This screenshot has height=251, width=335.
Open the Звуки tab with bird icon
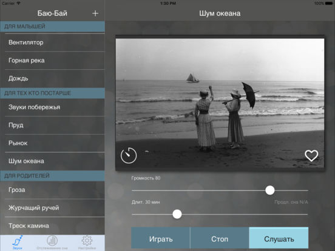[x=18, y=243]
